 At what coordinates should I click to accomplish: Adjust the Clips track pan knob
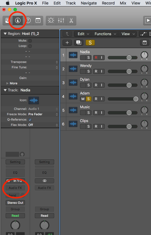coord(145,124)
